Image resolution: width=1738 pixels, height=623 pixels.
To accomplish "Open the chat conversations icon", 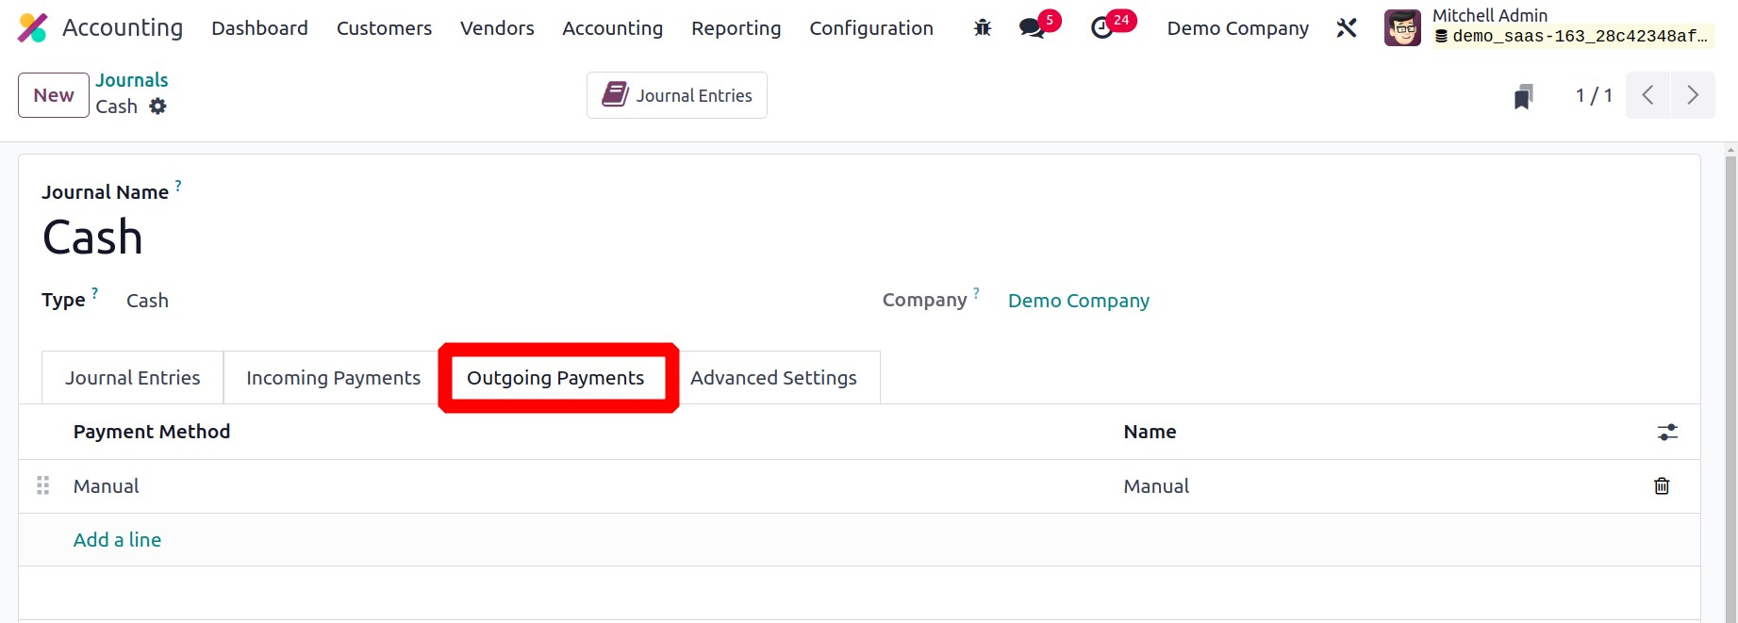I will [1033, 28].
